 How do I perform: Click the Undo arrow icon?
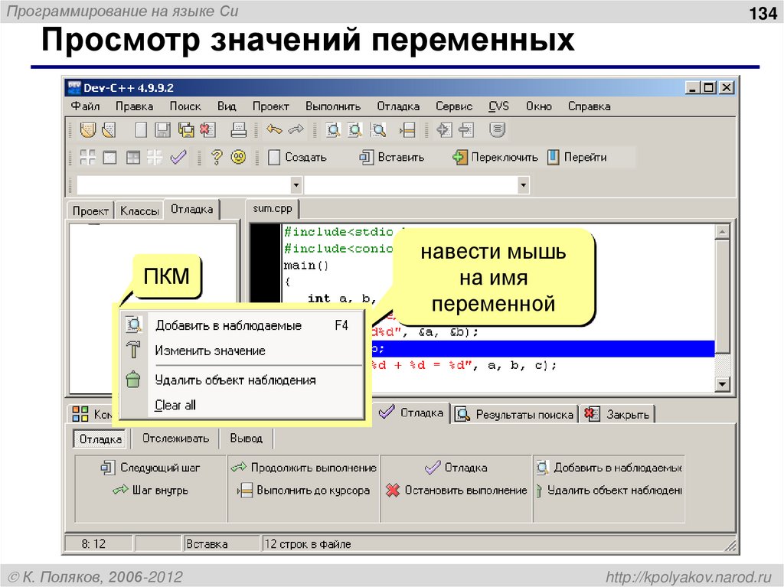(274, 130)
